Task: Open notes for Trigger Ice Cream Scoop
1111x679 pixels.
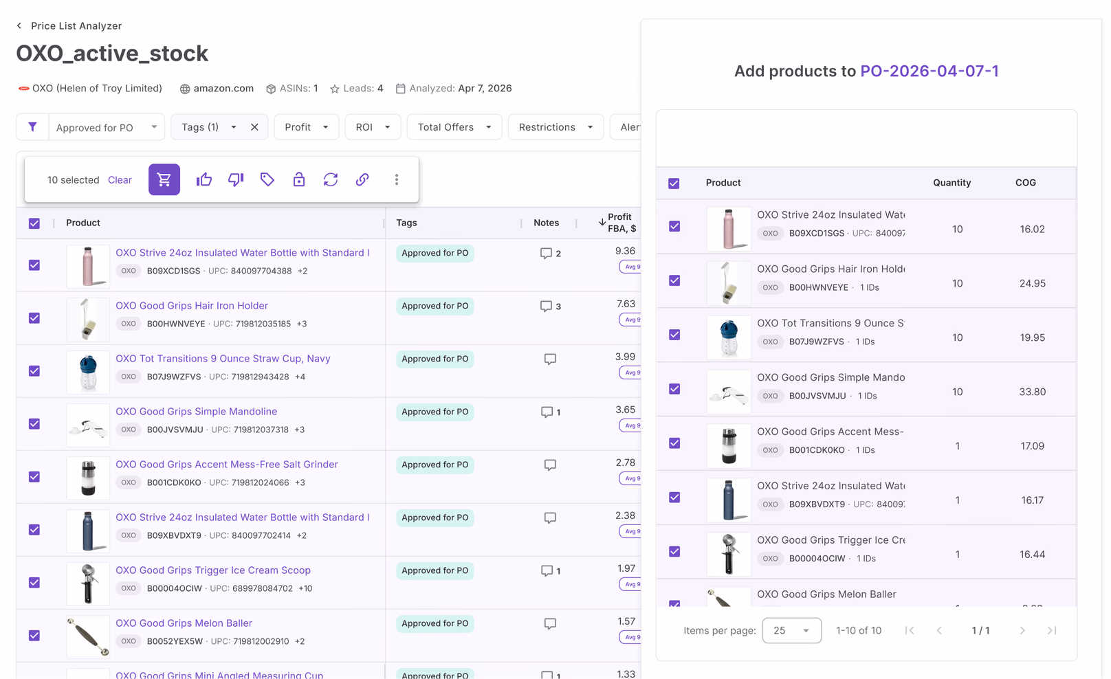Action: coord(550,571)
